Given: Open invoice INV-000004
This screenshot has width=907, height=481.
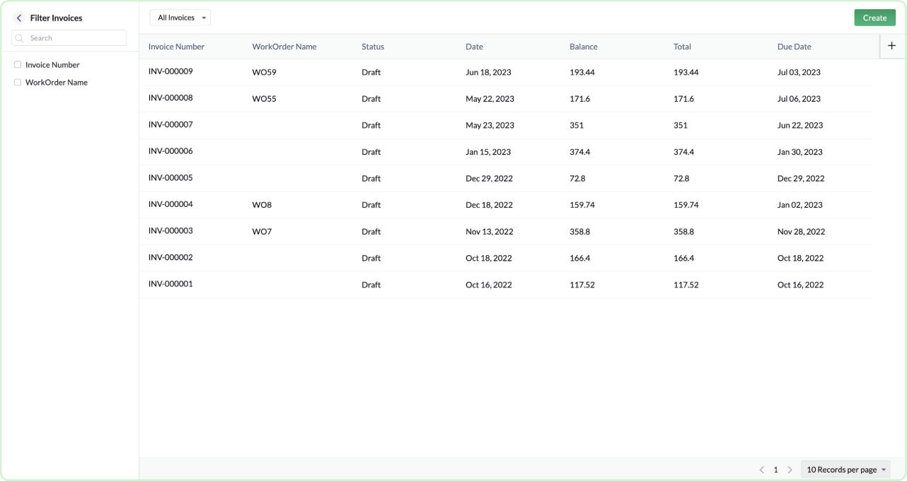Looking at the screenshot, I should [x=171, y=205].
